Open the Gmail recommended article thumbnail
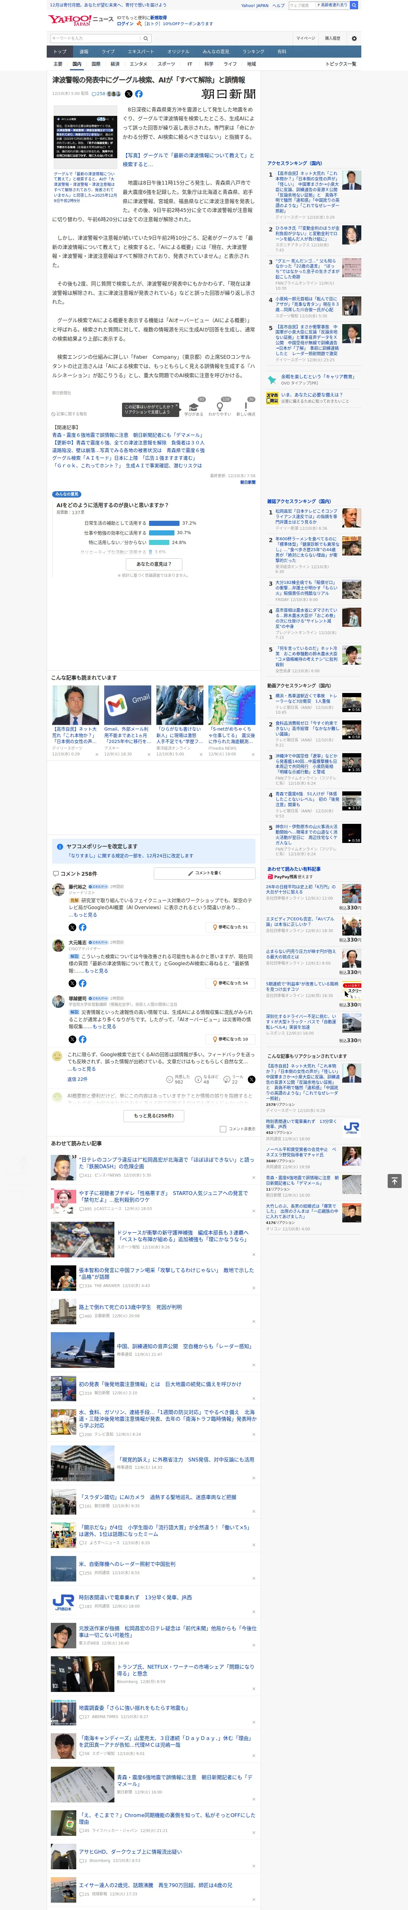This screenshot has height=1910, width=408. click(127, 705)
